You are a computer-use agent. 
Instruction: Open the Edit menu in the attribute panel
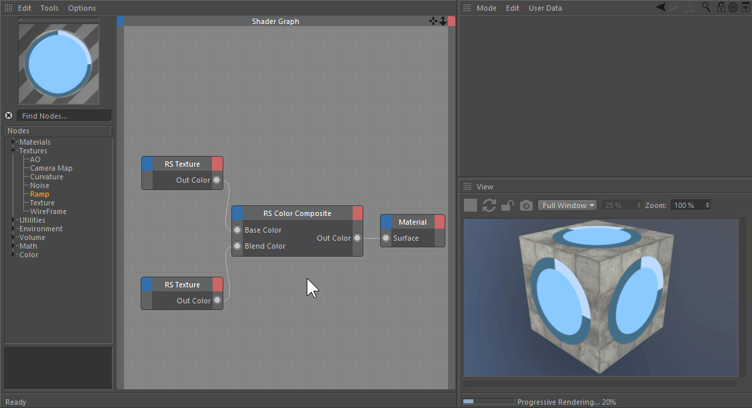(512, 8)
